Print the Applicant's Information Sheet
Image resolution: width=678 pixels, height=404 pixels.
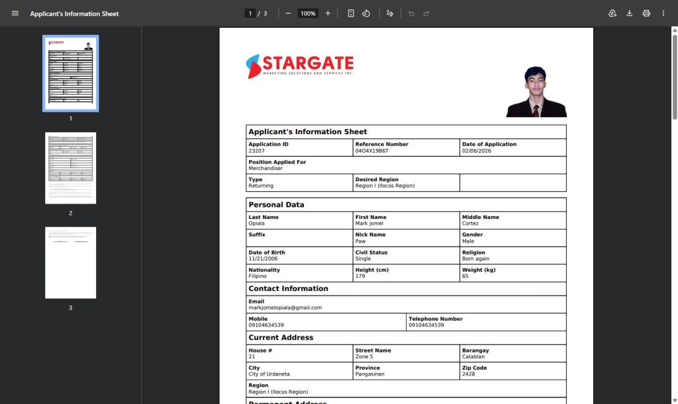[x=646, y=13]
